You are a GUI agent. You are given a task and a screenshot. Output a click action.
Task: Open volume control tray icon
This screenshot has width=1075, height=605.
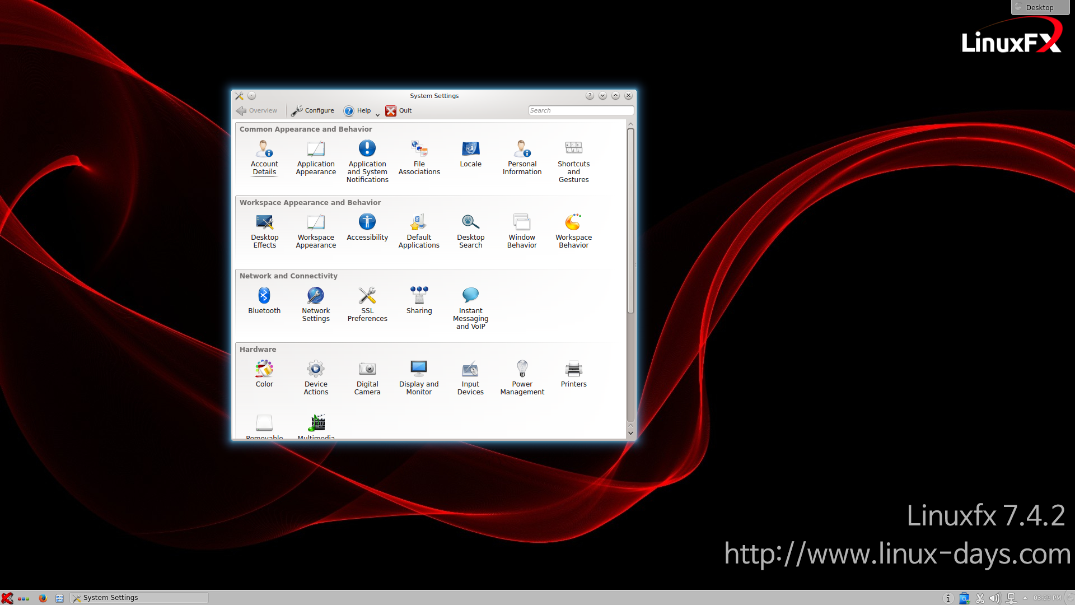[995, 598]
